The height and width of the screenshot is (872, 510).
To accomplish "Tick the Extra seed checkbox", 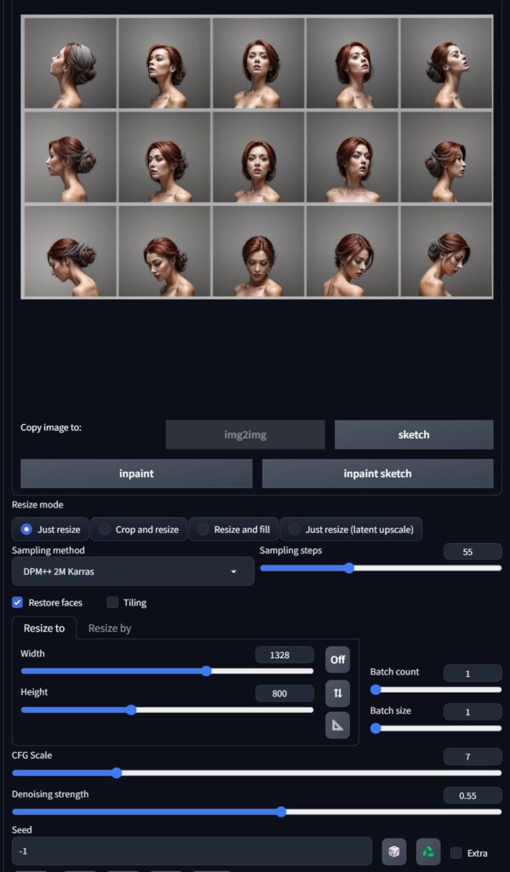I will (456, 852).
